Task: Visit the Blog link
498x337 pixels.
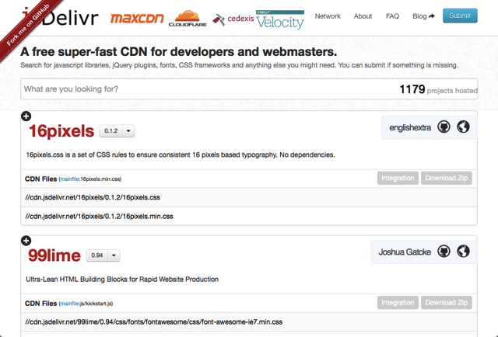Action: (x=423, y=16)
